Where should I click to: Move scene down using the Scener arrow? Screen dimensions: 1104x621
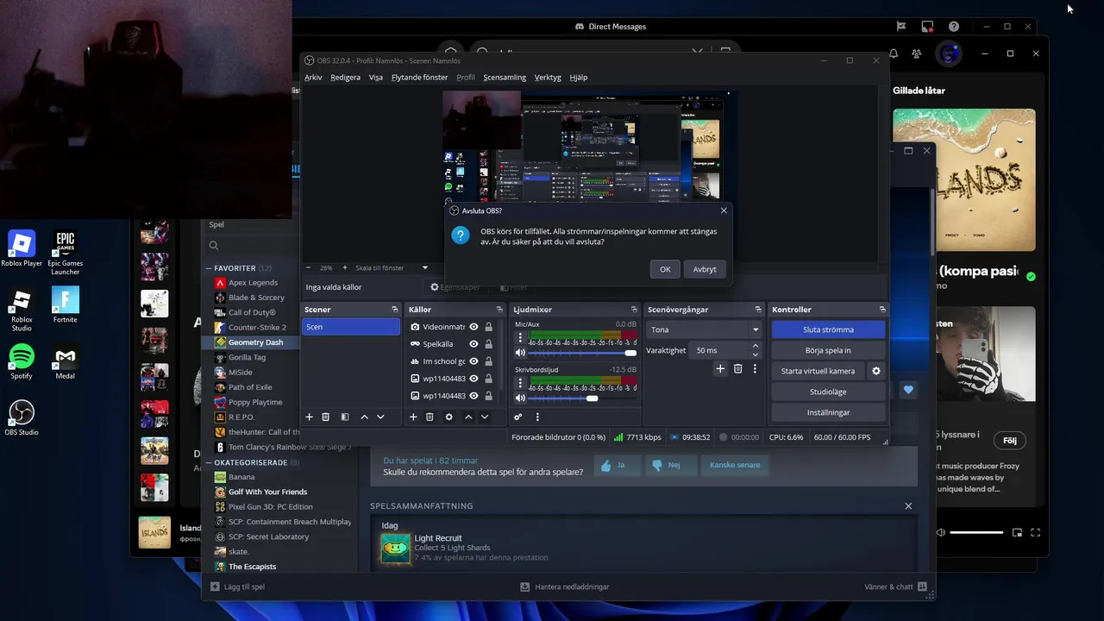click(x=380, y=417)
